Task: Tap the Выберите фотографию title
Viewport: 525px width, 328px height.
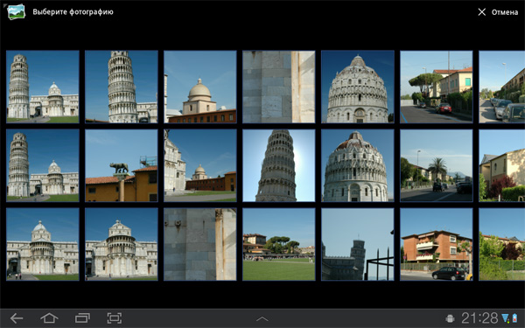Action: (x=73, y=12)
